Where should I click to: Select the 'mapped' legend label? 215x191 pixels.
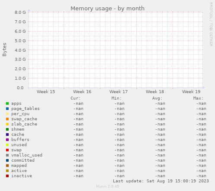pyautogui.click(x=19, y=166)
